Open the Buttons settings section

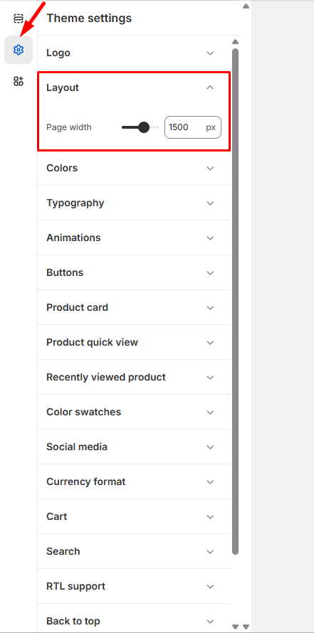[134, 272]
